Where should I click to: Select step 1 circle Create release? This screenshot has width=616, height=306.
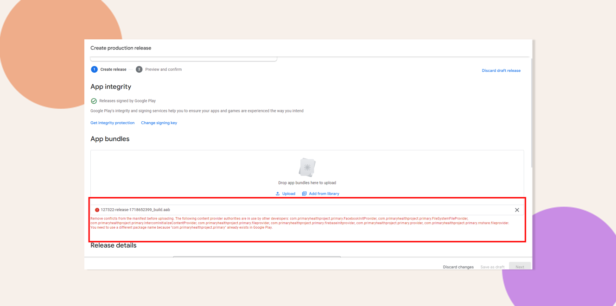(94, 69)
